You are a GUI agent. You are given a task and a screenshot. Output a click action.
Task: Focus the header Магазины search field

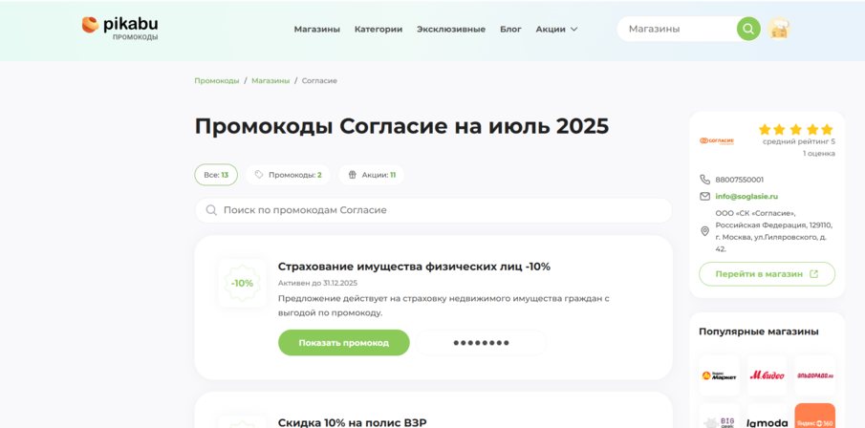(x=677, y=29)
